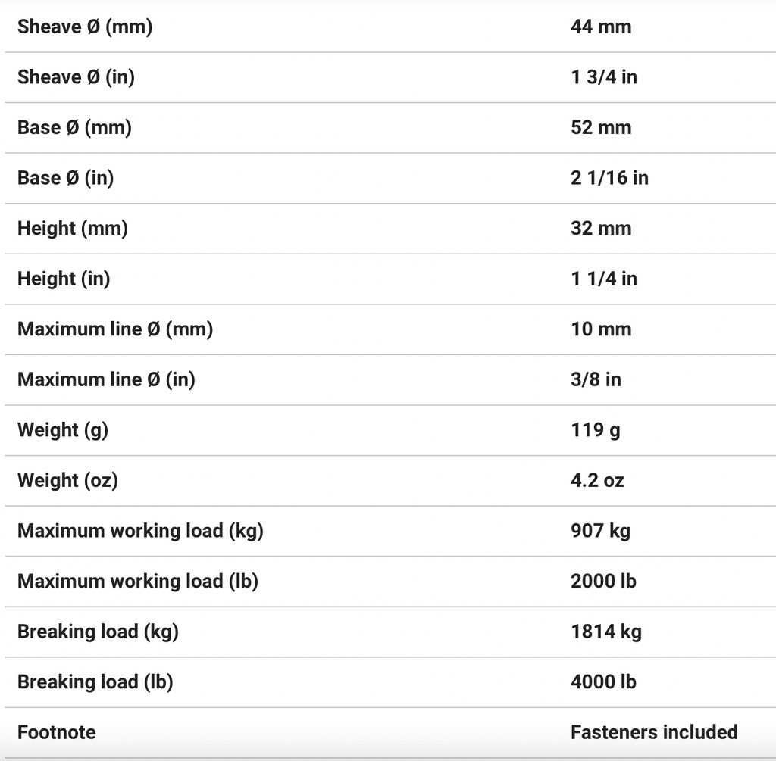The width and height of the screenshot is (776, 761).
Task: Click the "Weight (g)" row label
Action: coord(63,430)
